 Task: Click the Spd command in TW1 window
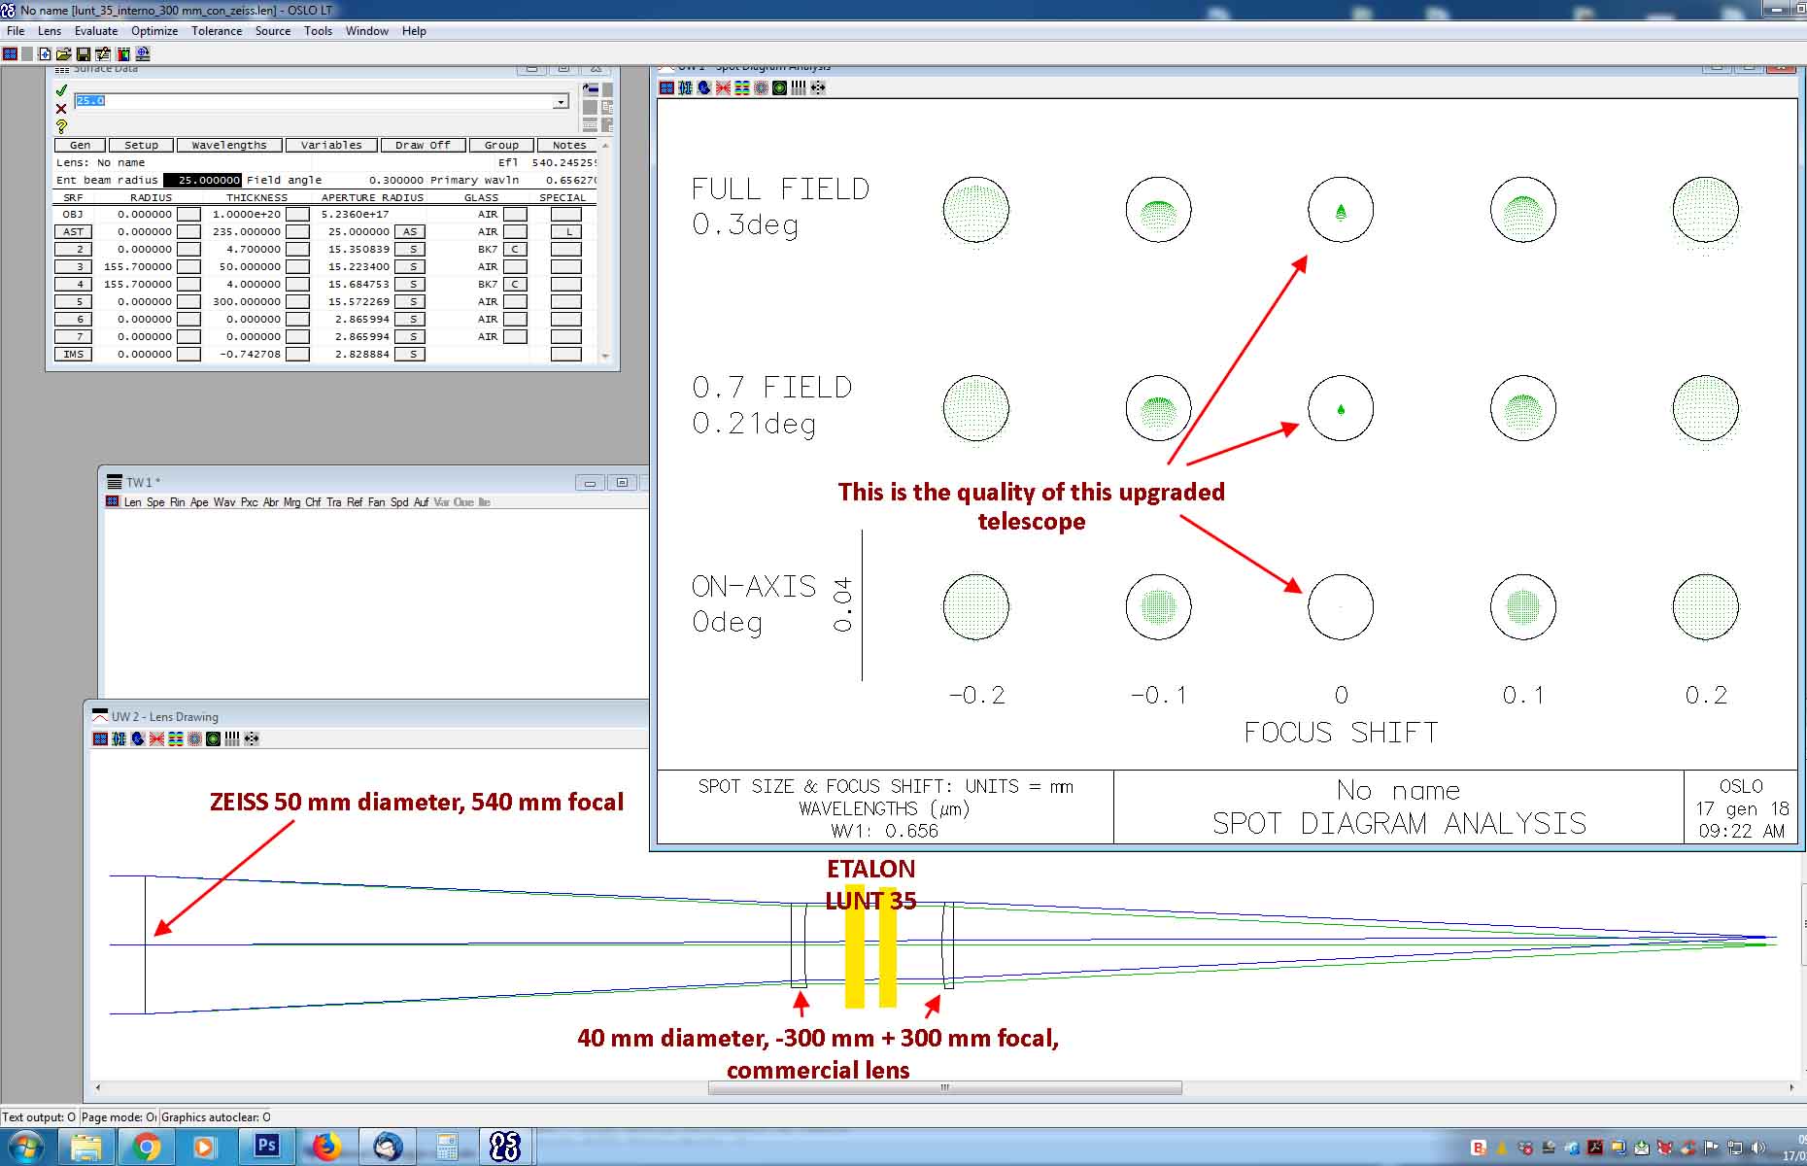399,502
